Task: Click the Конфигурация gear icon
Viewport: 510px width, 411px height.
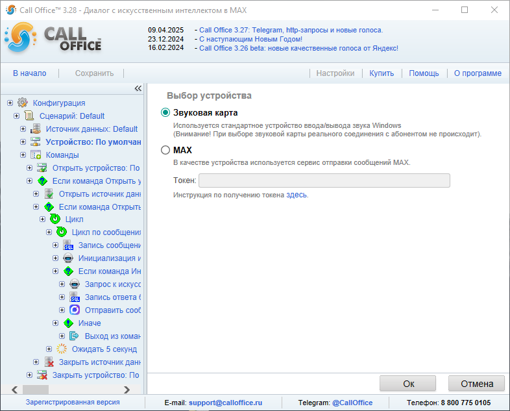Action: (x=23, y=103)
